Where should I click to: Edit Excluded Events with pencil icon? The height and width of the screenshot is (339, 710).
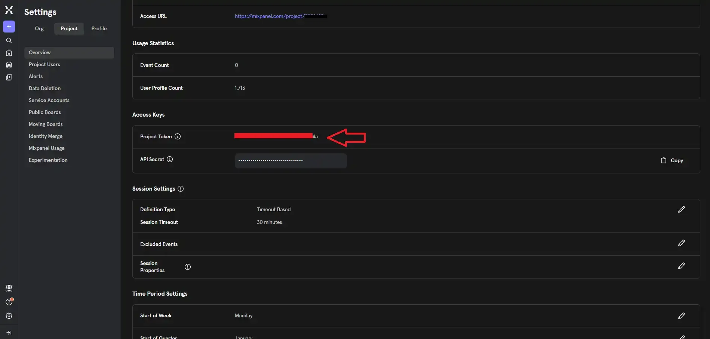[681, 243]
